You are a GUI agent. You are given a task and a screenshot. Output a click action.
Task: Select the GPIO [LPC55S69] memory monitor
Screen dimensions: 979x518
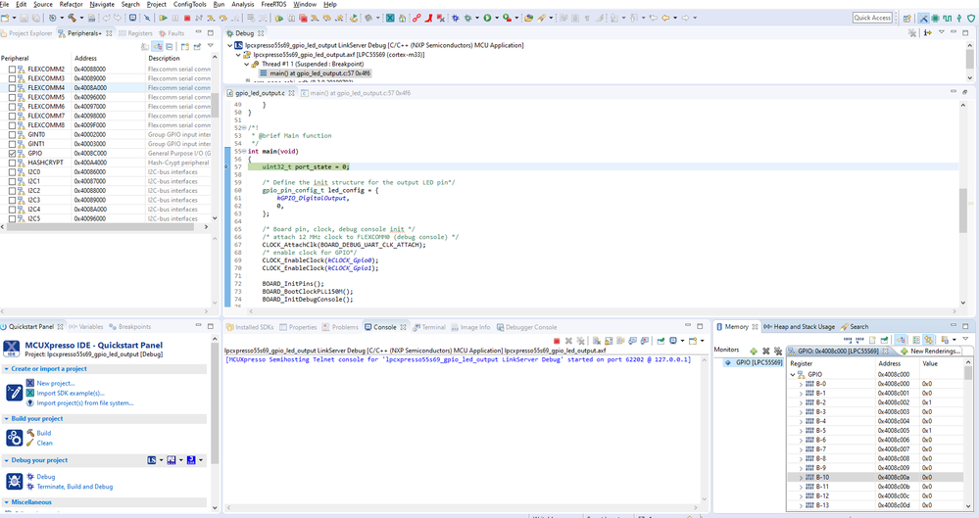tap(754, 362)
